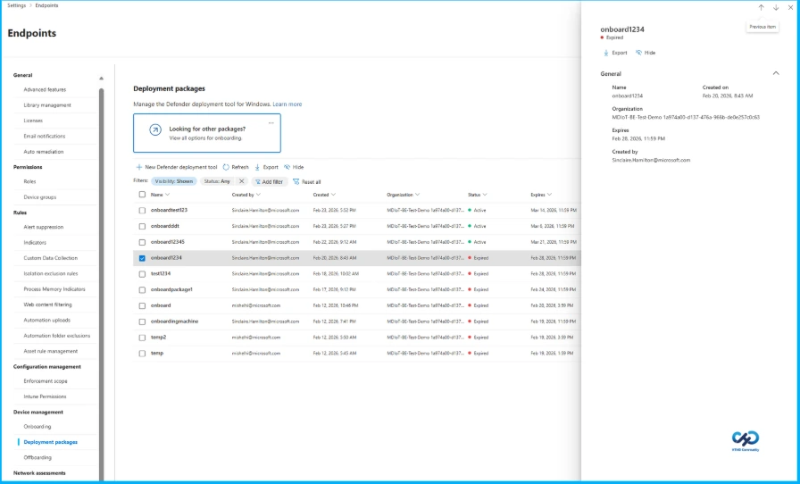Screen dimensions: 800x484
Task: Click the Visibility: Shown filter chip
Action: point(174,181)
